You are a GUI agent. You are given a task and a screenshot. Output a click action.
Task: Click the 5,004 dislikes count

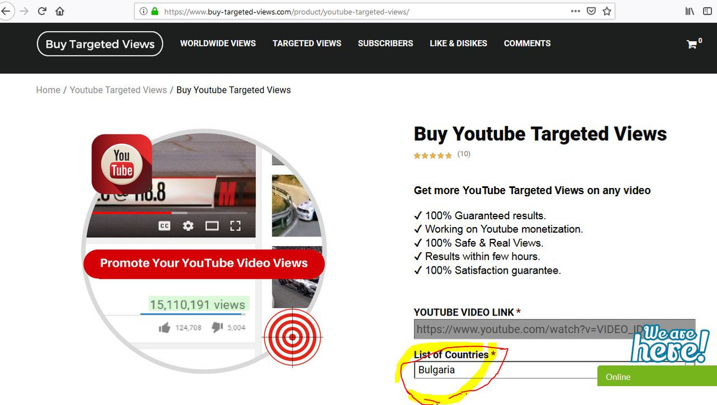tap(236, 328)
